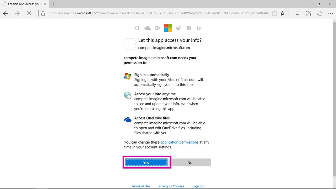Click 'Access your info anytime' heading

click(x=155, y=94)
